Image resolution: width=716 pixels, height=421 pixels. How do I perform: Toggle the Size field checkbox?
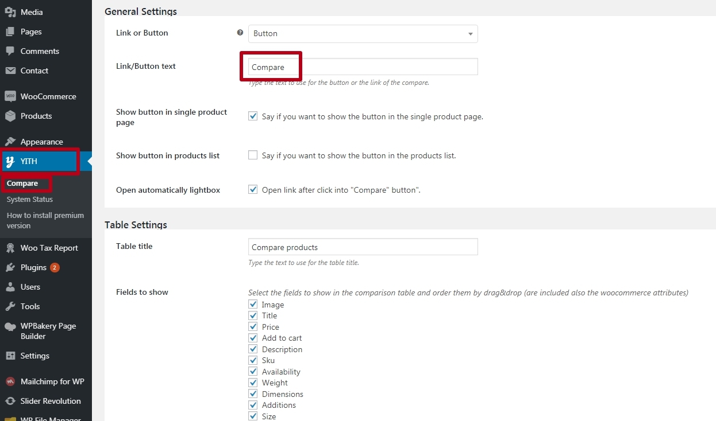pos(253,416)
